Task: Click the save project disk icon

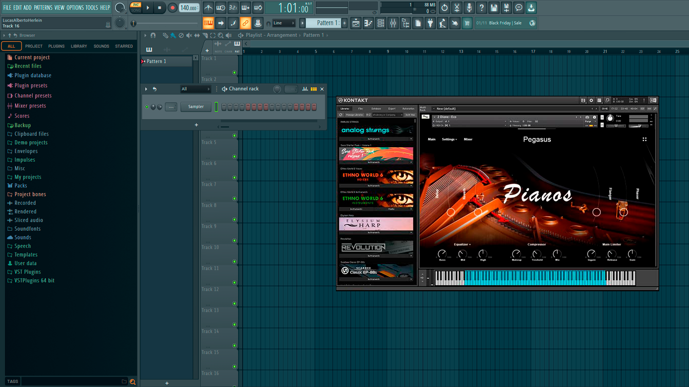Action: tap(494, 8)
